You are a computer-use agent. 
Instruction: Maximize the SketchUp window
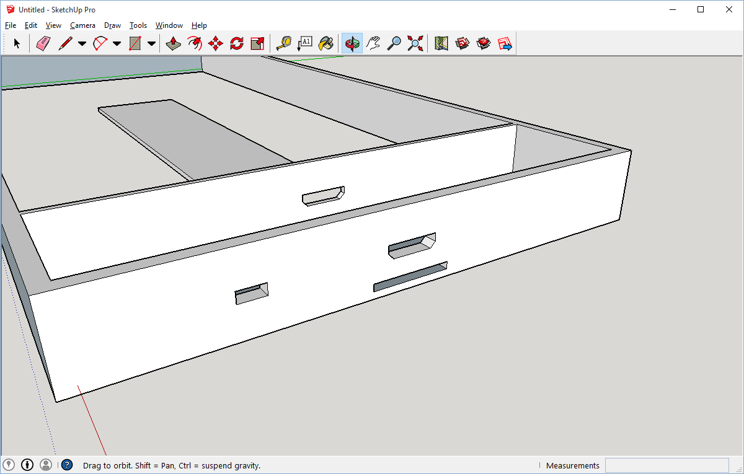(701, 9)
